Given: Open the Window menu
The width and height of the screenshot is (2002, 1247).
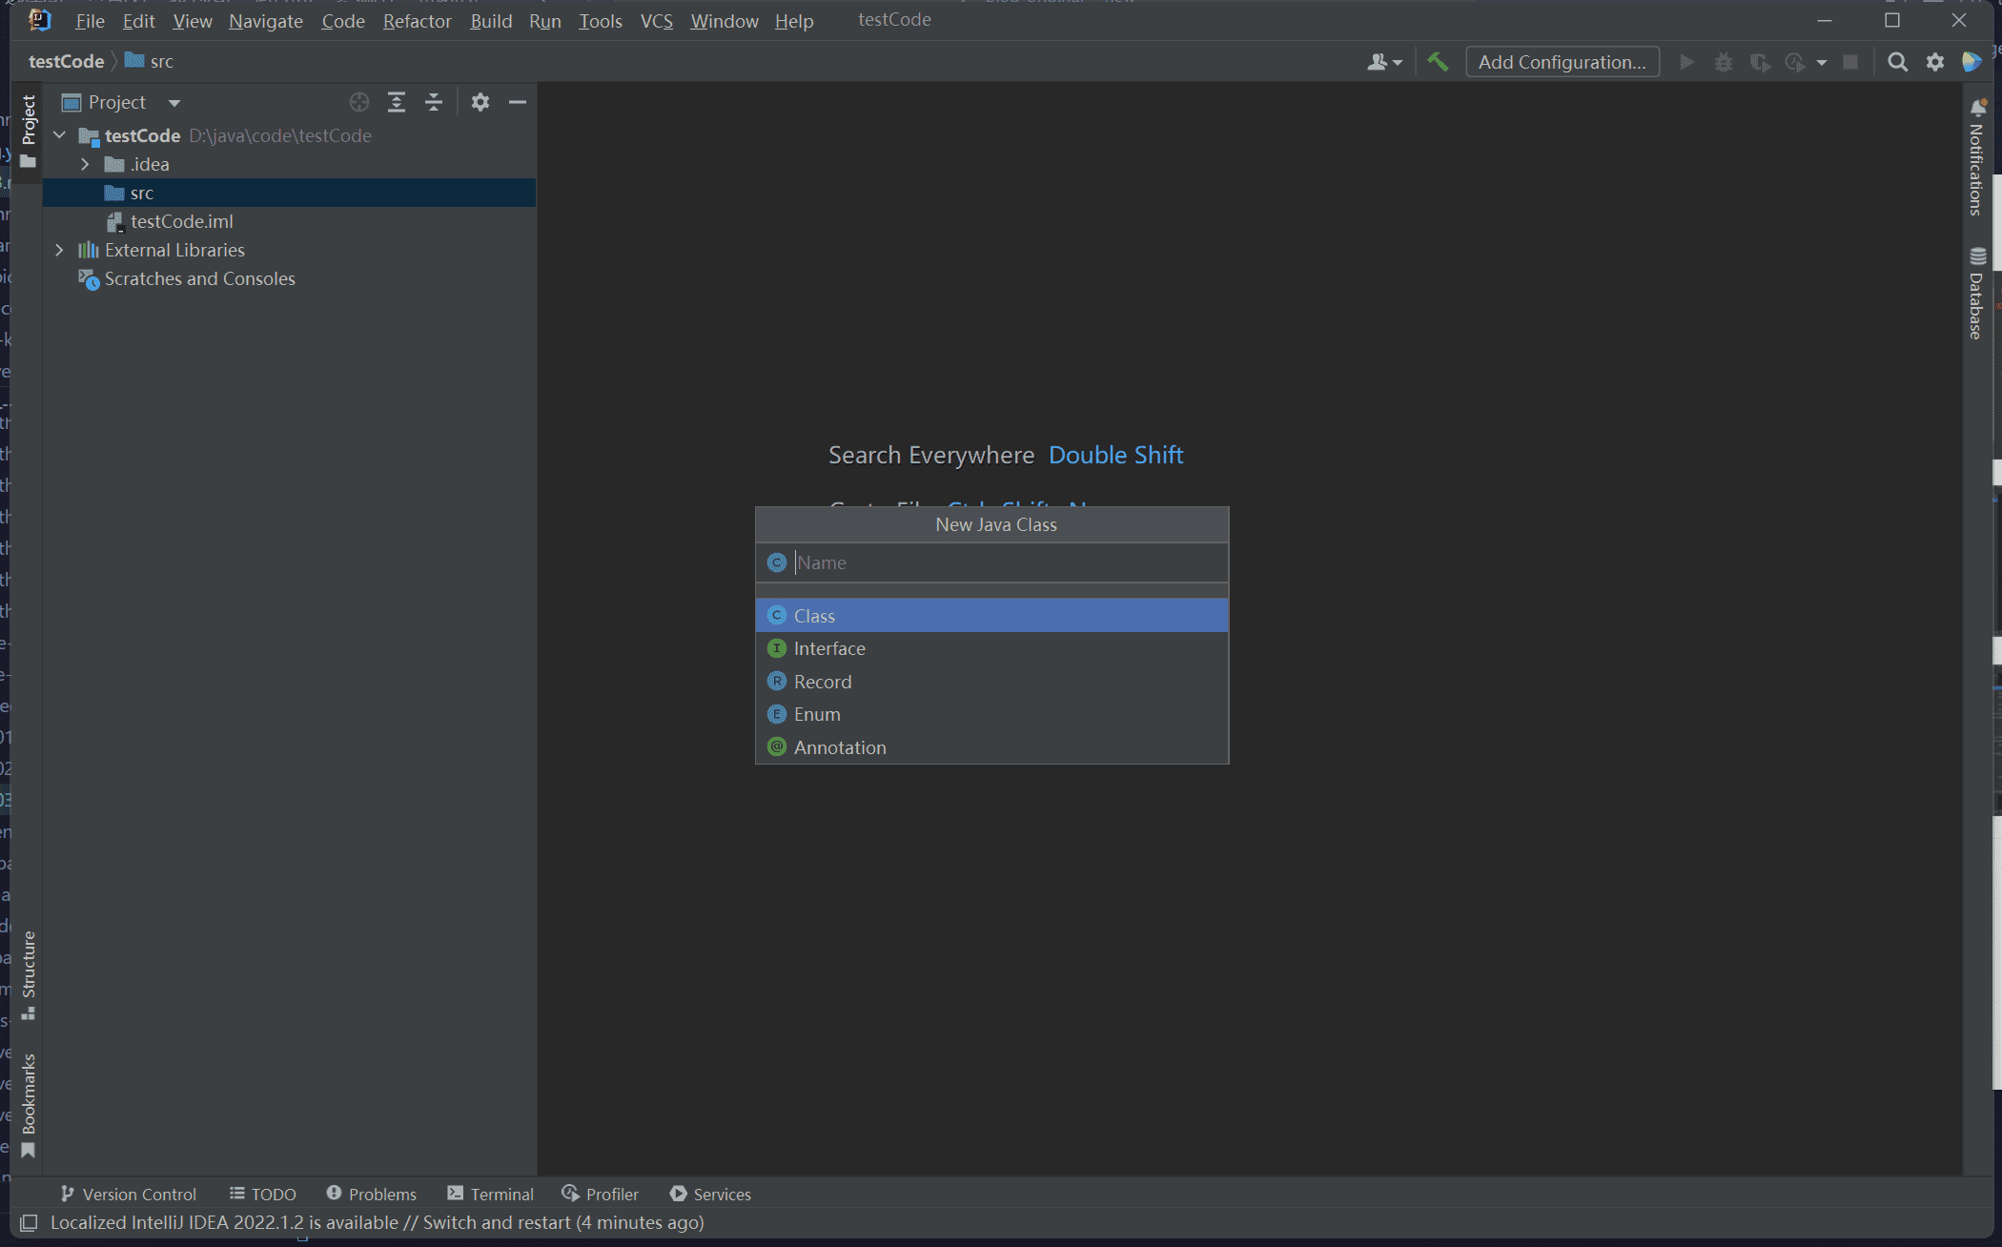Looking at the screenshot, I should (725, 21).
